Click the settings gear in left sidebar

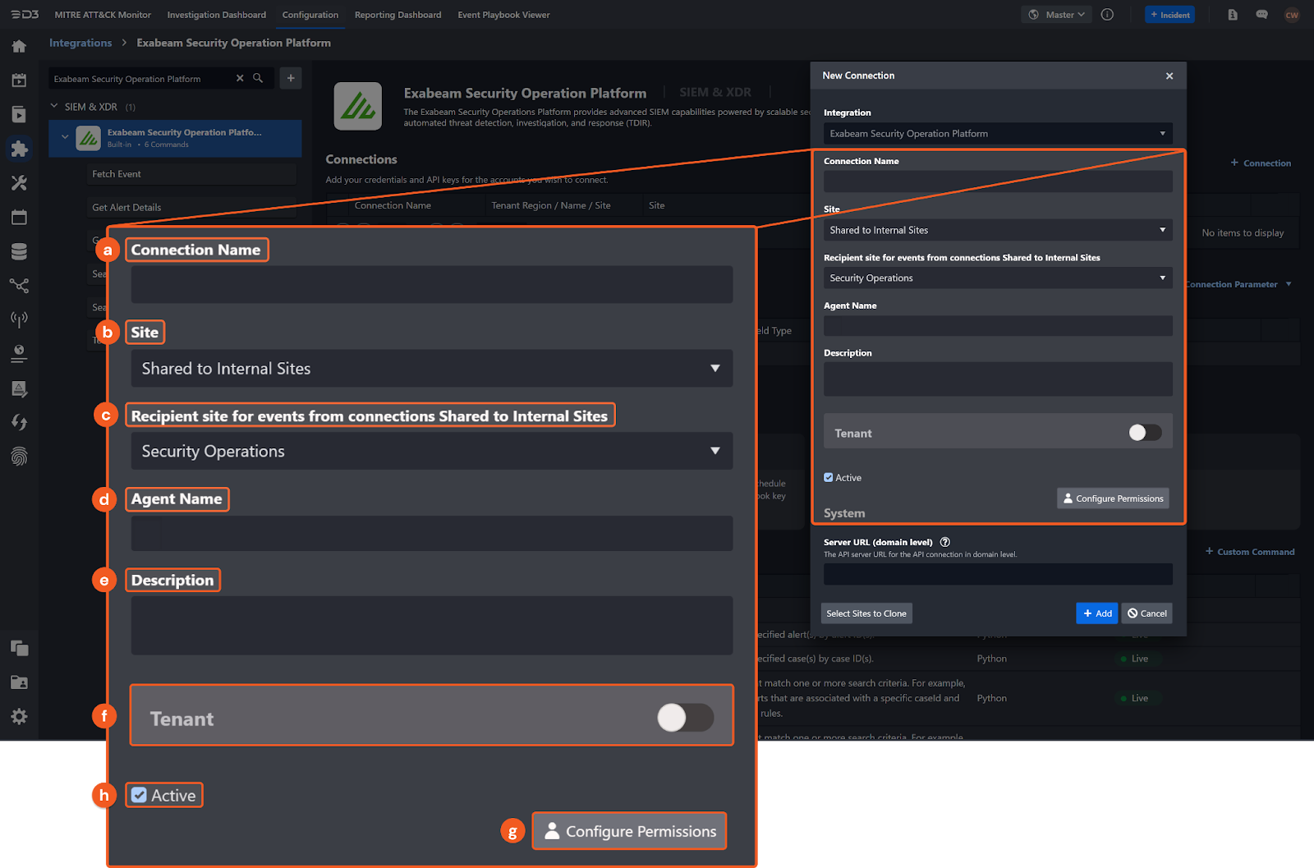(19, 716)
